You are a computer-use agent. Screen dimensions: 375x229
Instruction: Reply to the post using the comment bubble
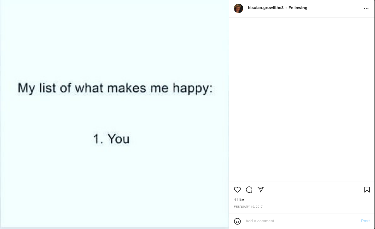pos(249,190)
